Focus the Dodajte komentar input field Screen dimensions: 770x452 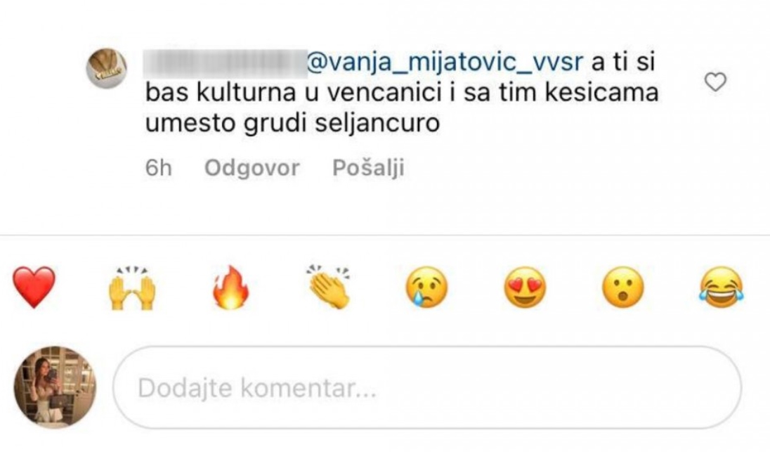point(427,387)
